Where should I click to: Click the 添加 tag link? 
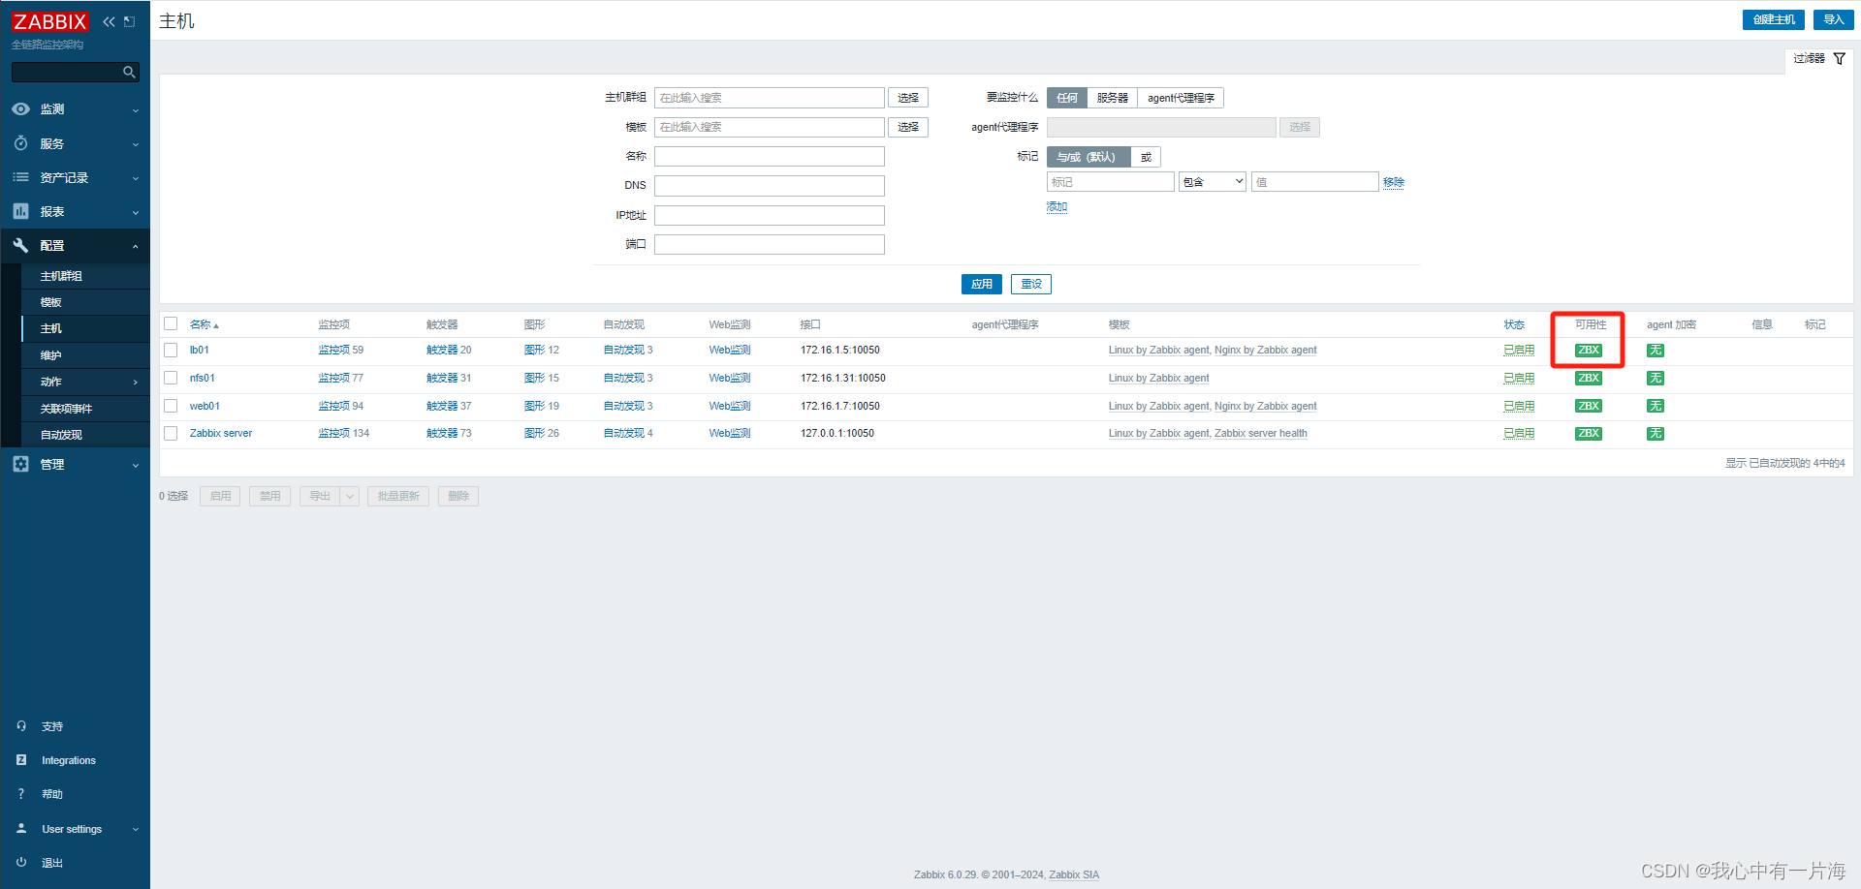click(x=1057, y=206)
